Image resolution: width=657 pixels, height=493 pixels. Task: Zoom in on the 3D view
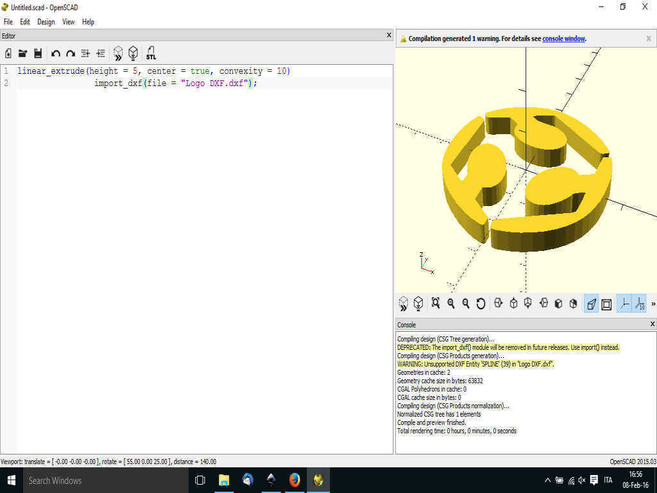pos(451,303)
